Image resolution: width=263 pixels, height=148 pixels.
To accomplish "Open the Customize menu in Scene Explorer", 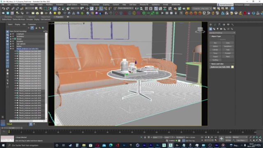I will click(x=32, y=24).
